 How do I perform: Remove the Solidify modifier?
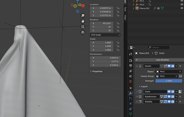[180, 101]
